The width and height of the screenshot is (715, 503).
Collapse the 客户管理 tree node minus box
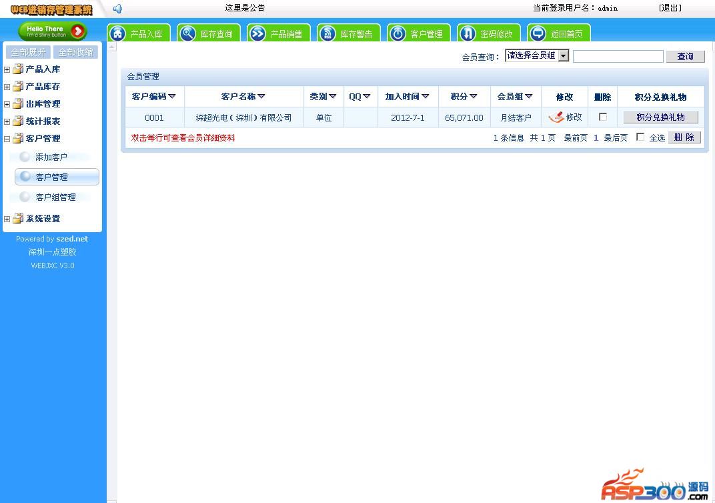click(7, 139)
